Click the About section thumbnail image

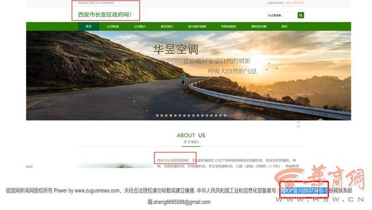point(116,165)
